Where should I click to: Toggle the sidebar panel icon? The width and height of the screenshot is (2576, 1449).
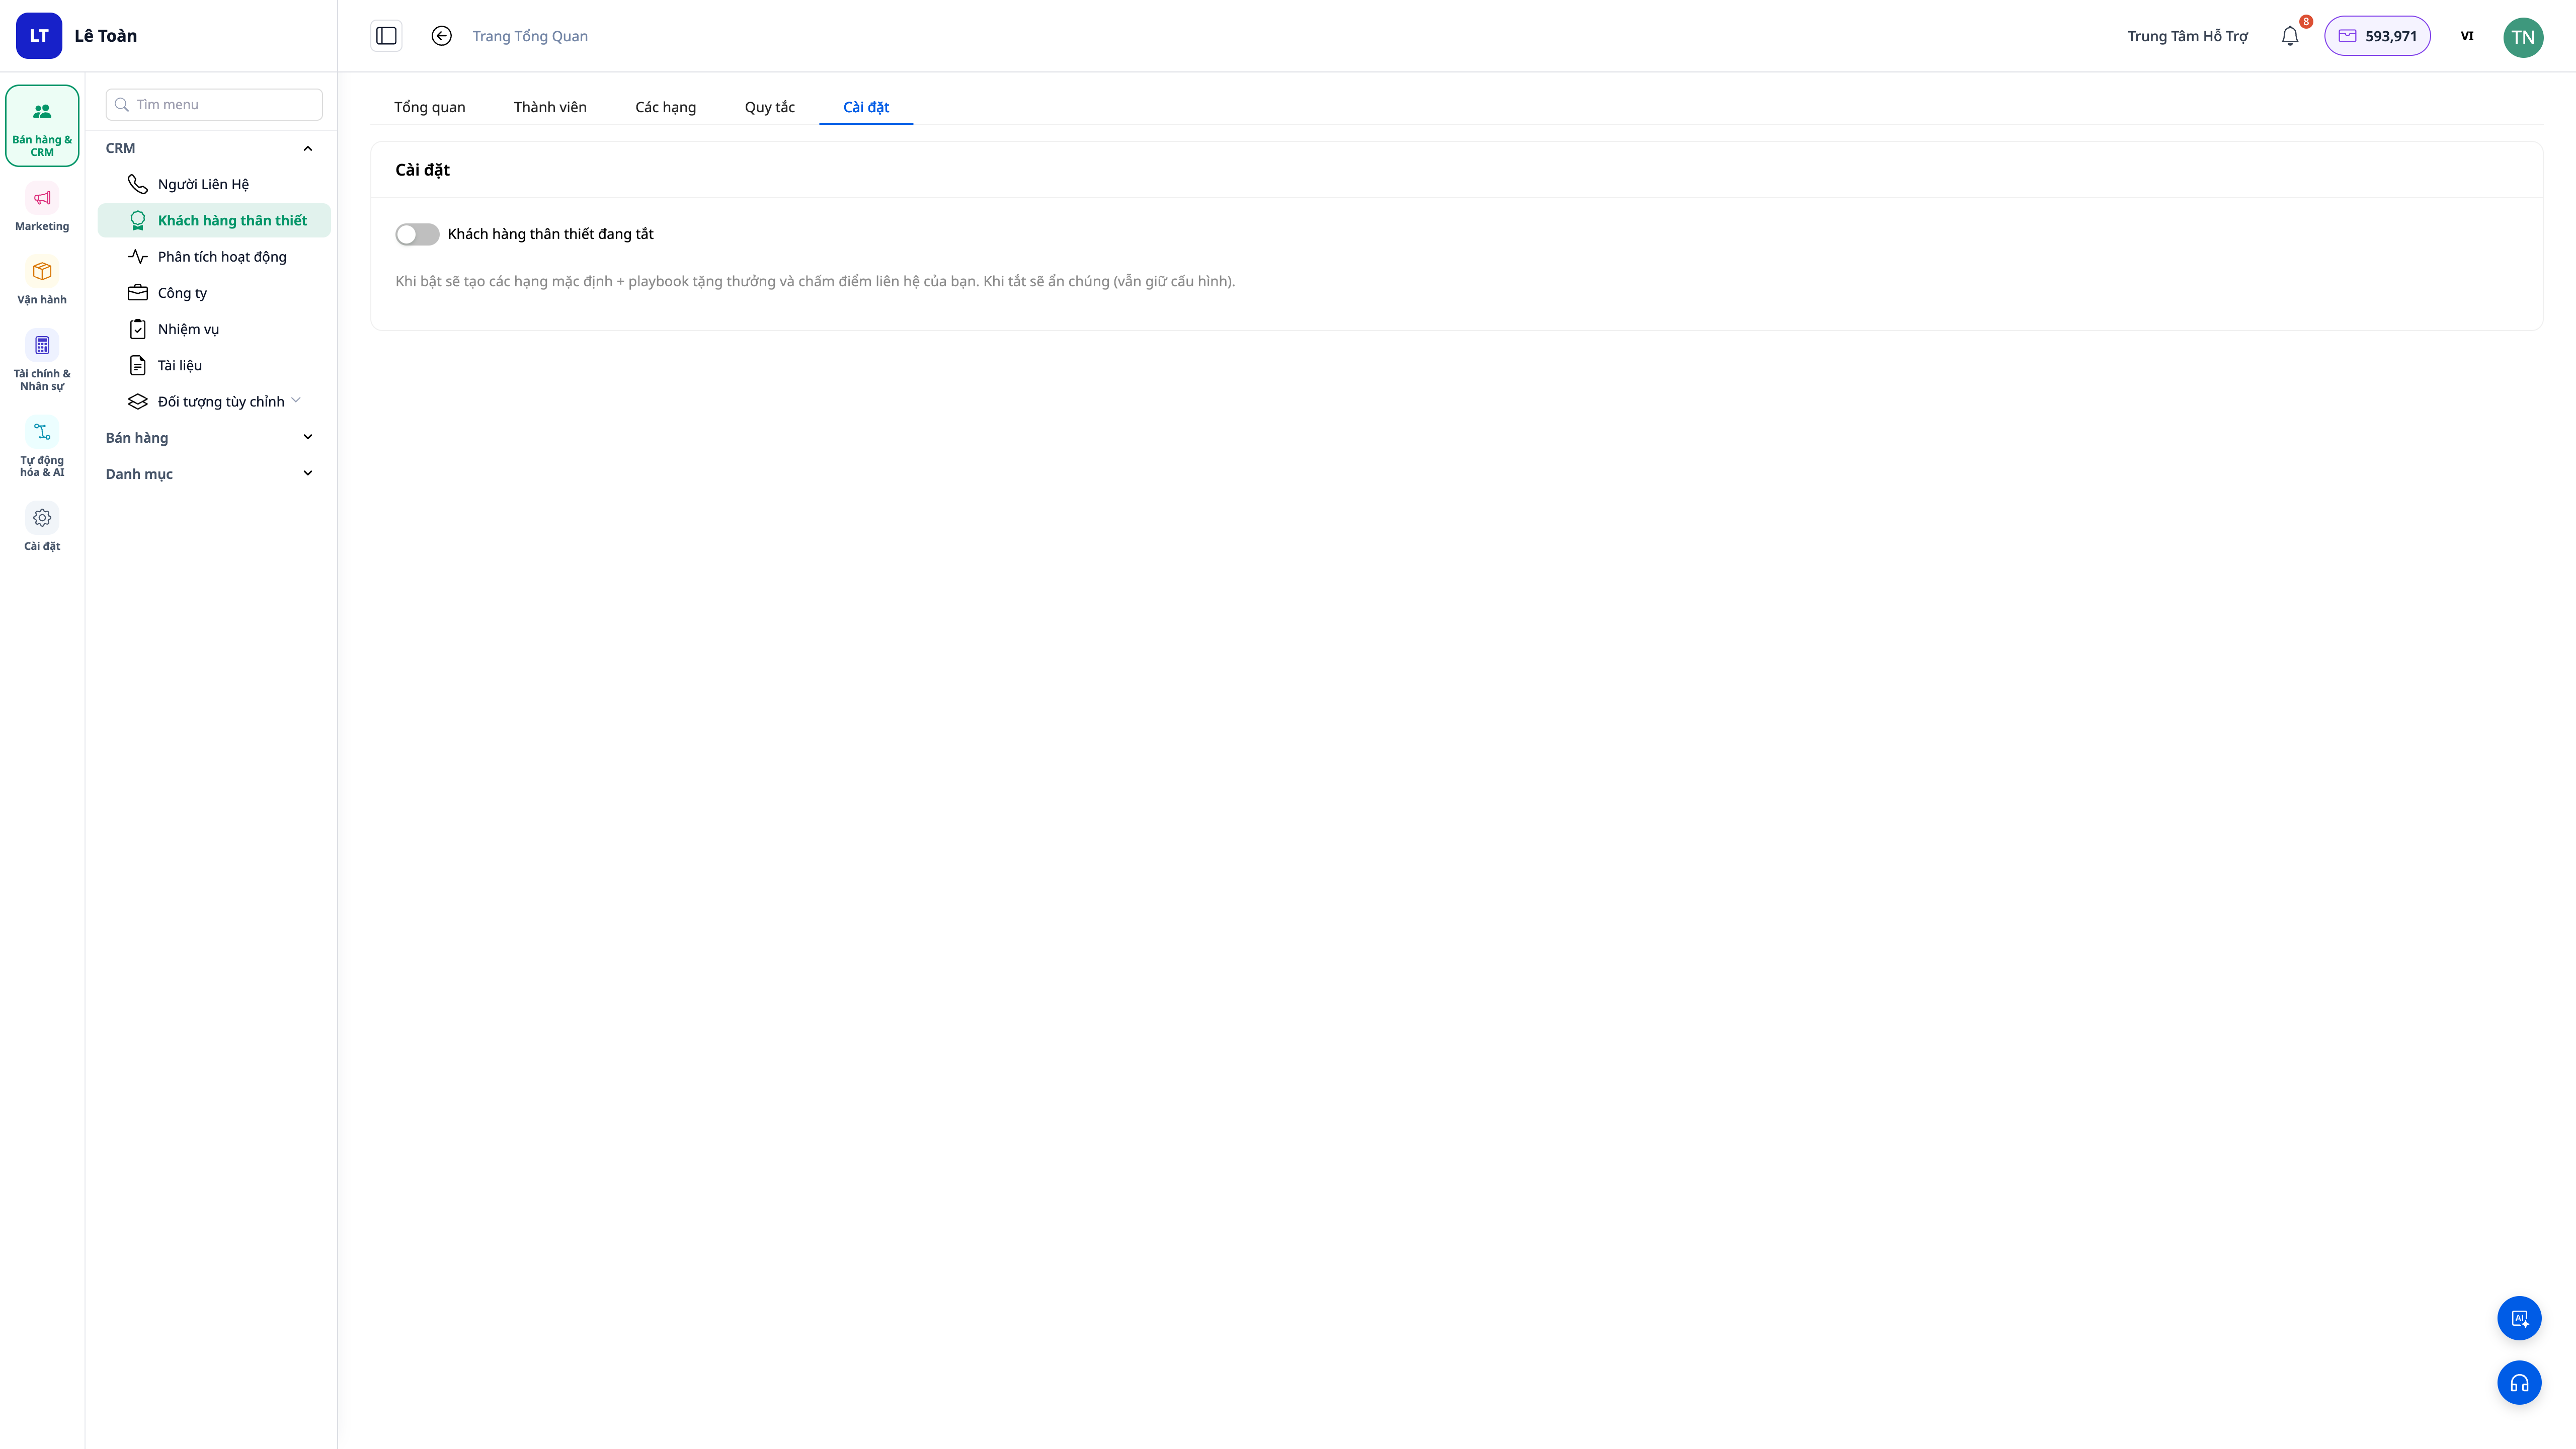(386, 36)
